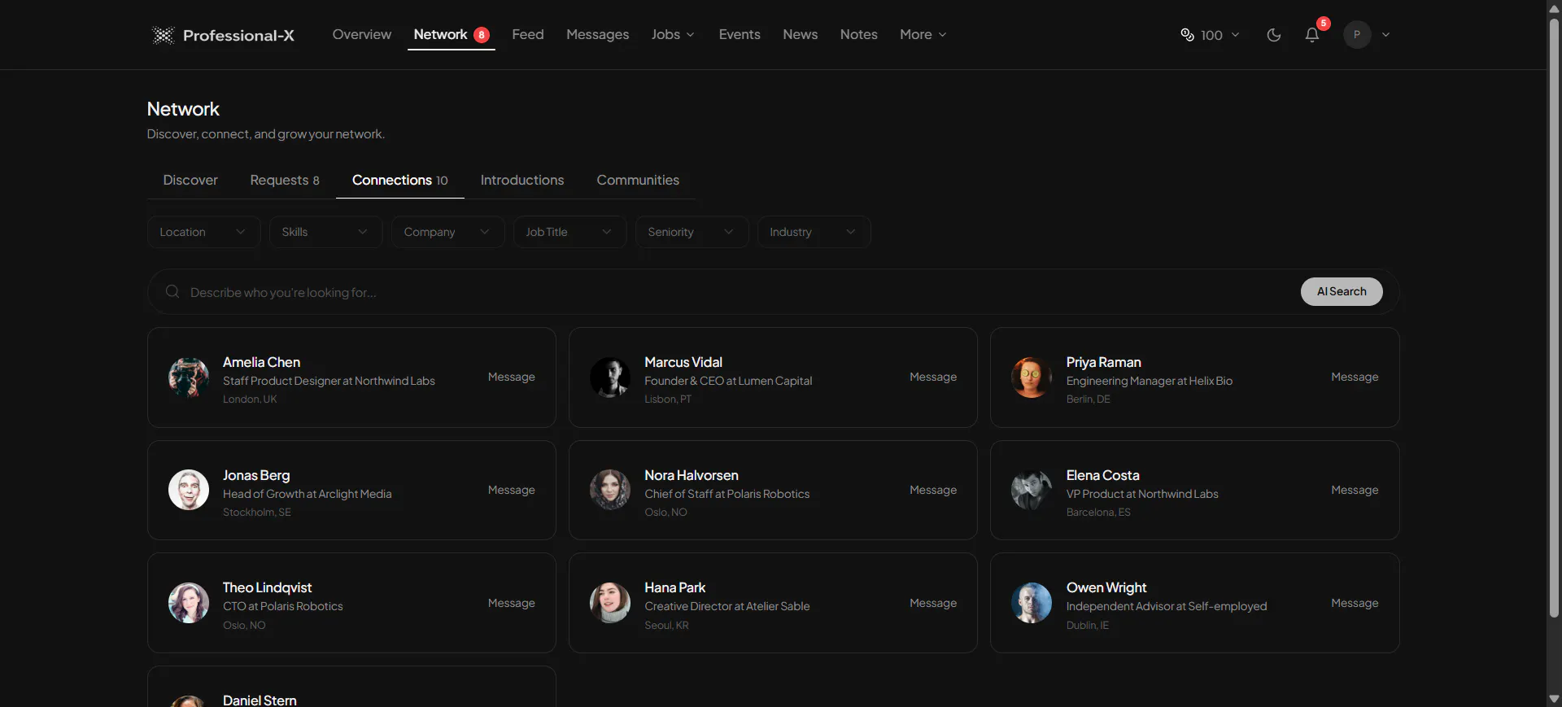The width and height of the screenshot is (1562, 707).
Task: Select the Connections tab
Action: coord(400,180)
